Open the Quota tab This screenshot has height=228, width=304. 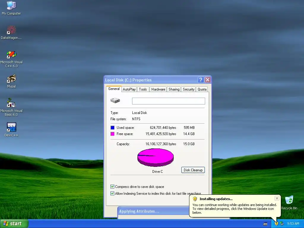(202, 89)
